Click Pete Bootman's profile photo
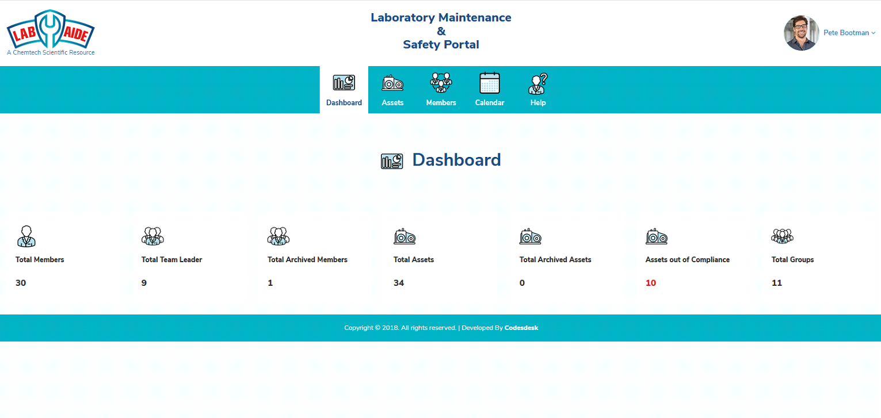 coord(801,33)
